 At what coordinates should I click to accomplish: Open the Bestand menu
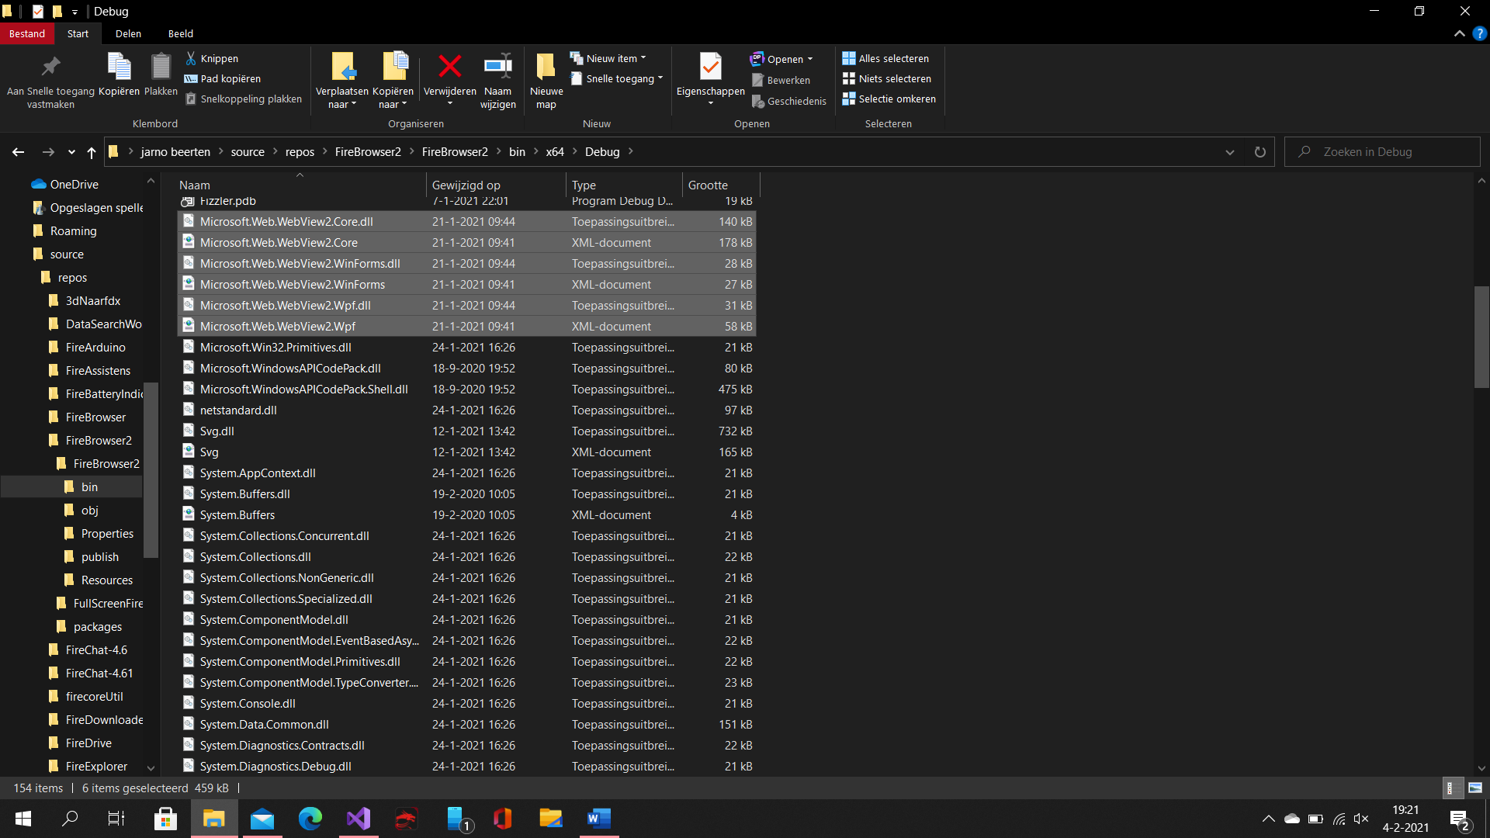(x=27, y=33)
